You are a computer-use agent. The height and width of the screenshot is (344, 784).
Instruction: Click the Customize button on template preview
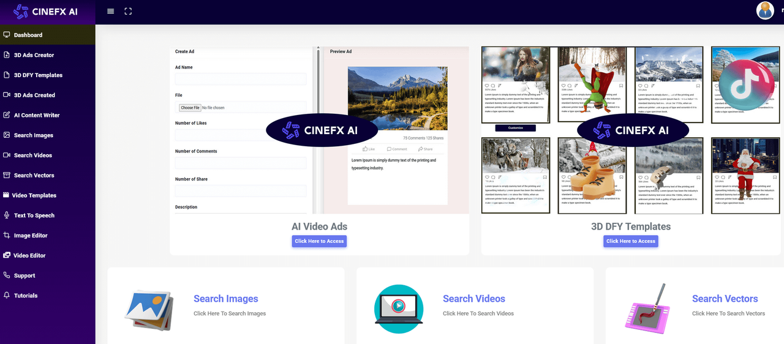click(516, 128)
